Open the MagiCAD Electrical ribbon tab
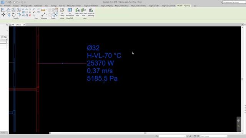Viewport: 246px width, 138px height. pyautogui.click(x=122, y=6)
